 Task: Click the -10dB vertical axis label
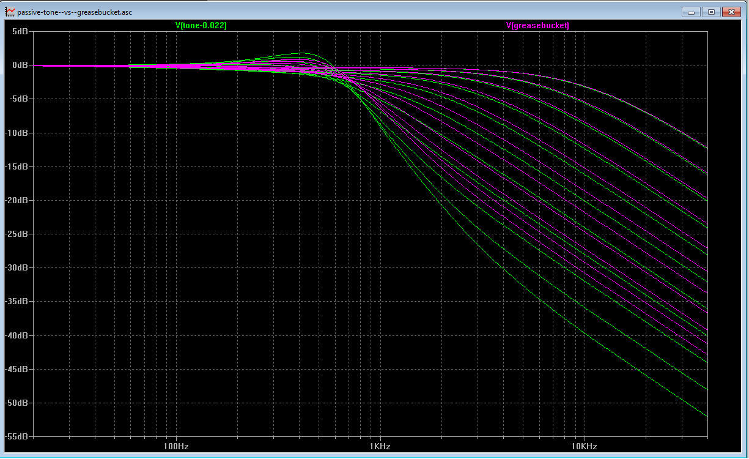(17, 133)
